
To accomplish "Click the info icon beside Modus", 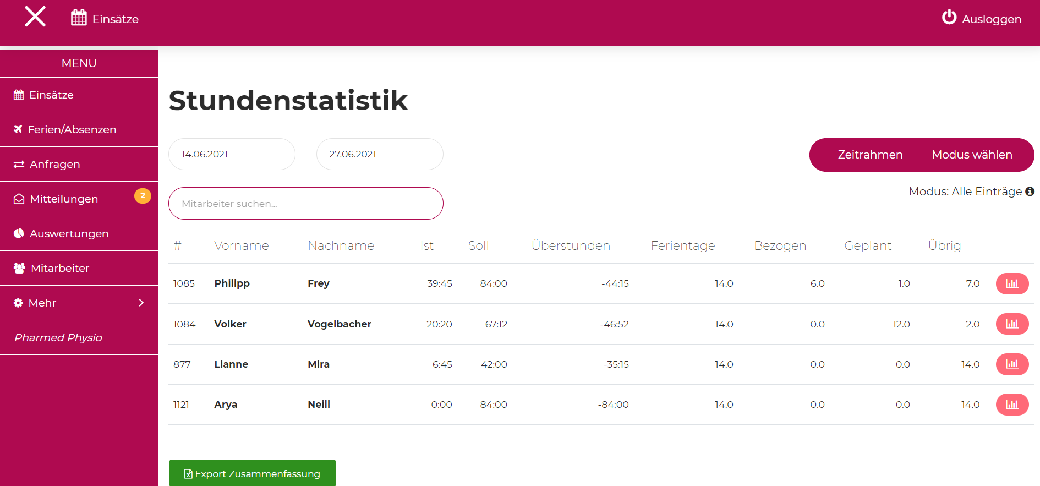I will (x=1030, y=192).
